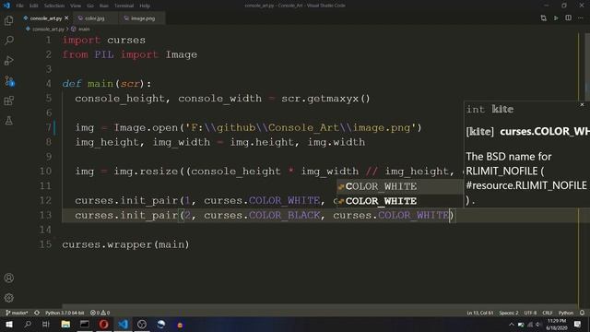Open the Explorer view in activity bar
Viewport: 590px width, 332px height.
(x=8, y=20)
